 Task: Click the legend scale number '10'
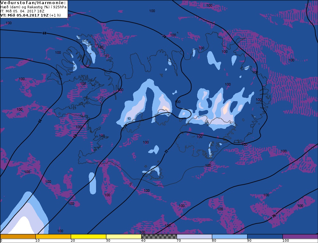[37, 241]
